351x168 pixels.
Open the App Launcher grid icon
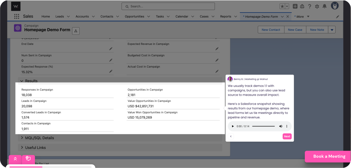[17, 16]
